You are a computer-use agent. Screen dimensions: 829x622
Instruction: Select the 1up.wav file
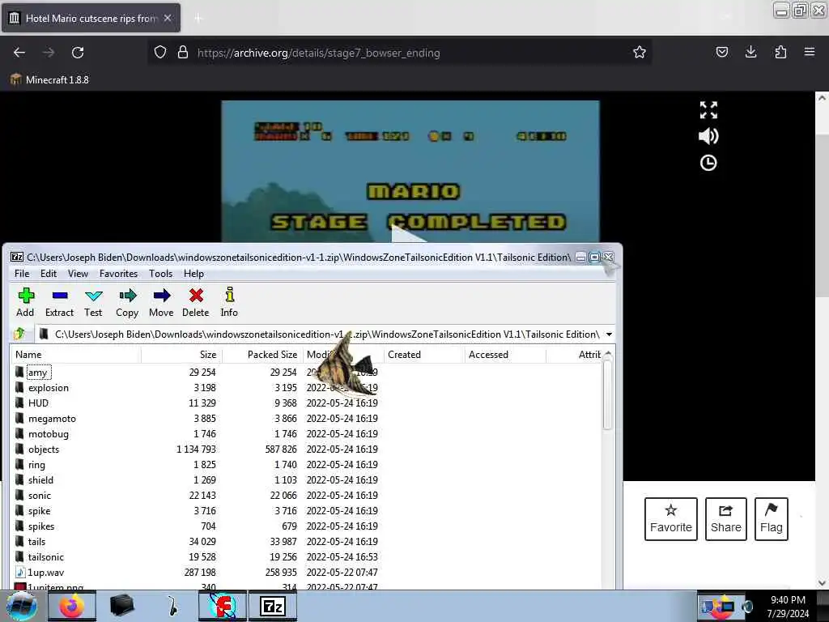click(45, 573)
